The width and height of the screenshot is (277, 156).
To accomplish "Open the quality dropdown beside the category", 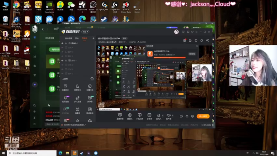I will coord(123,42).
